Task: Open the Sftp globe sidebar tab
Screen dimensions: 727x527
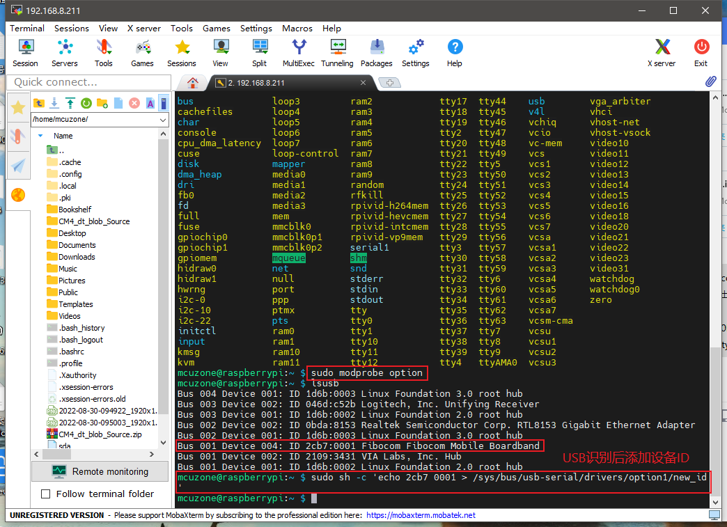Action: coord(18,195)
